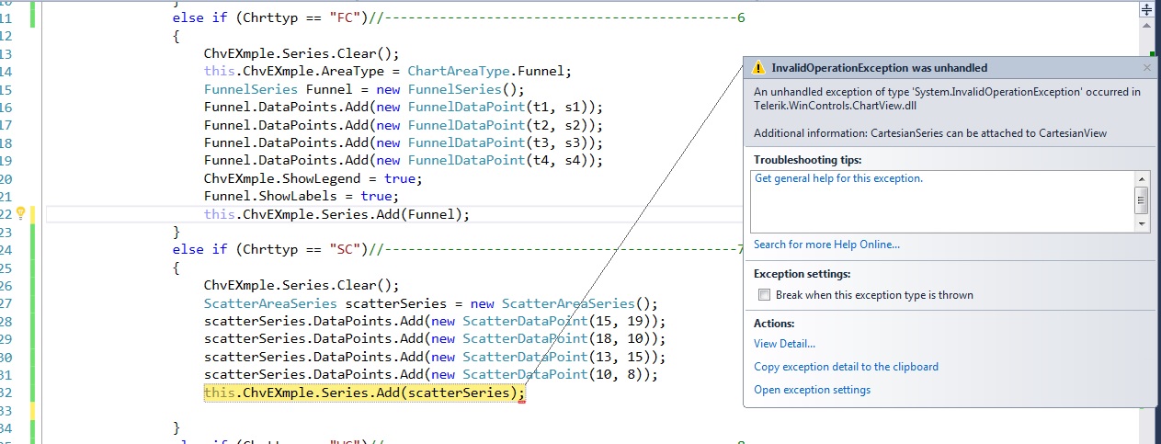Screen dimensions: 1161x444
Task: Open Get general help for this exception
Action: [x=838, y=178]
